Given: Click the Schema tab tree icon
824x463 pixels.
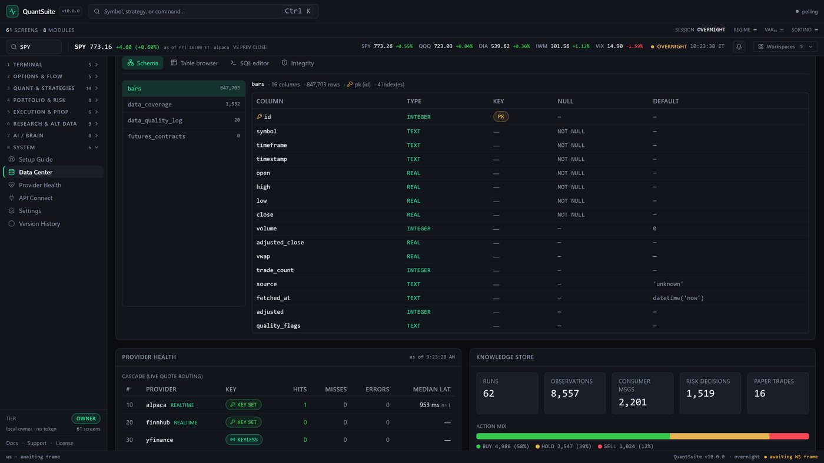Looking at the screenshot, I should (131, 63).
